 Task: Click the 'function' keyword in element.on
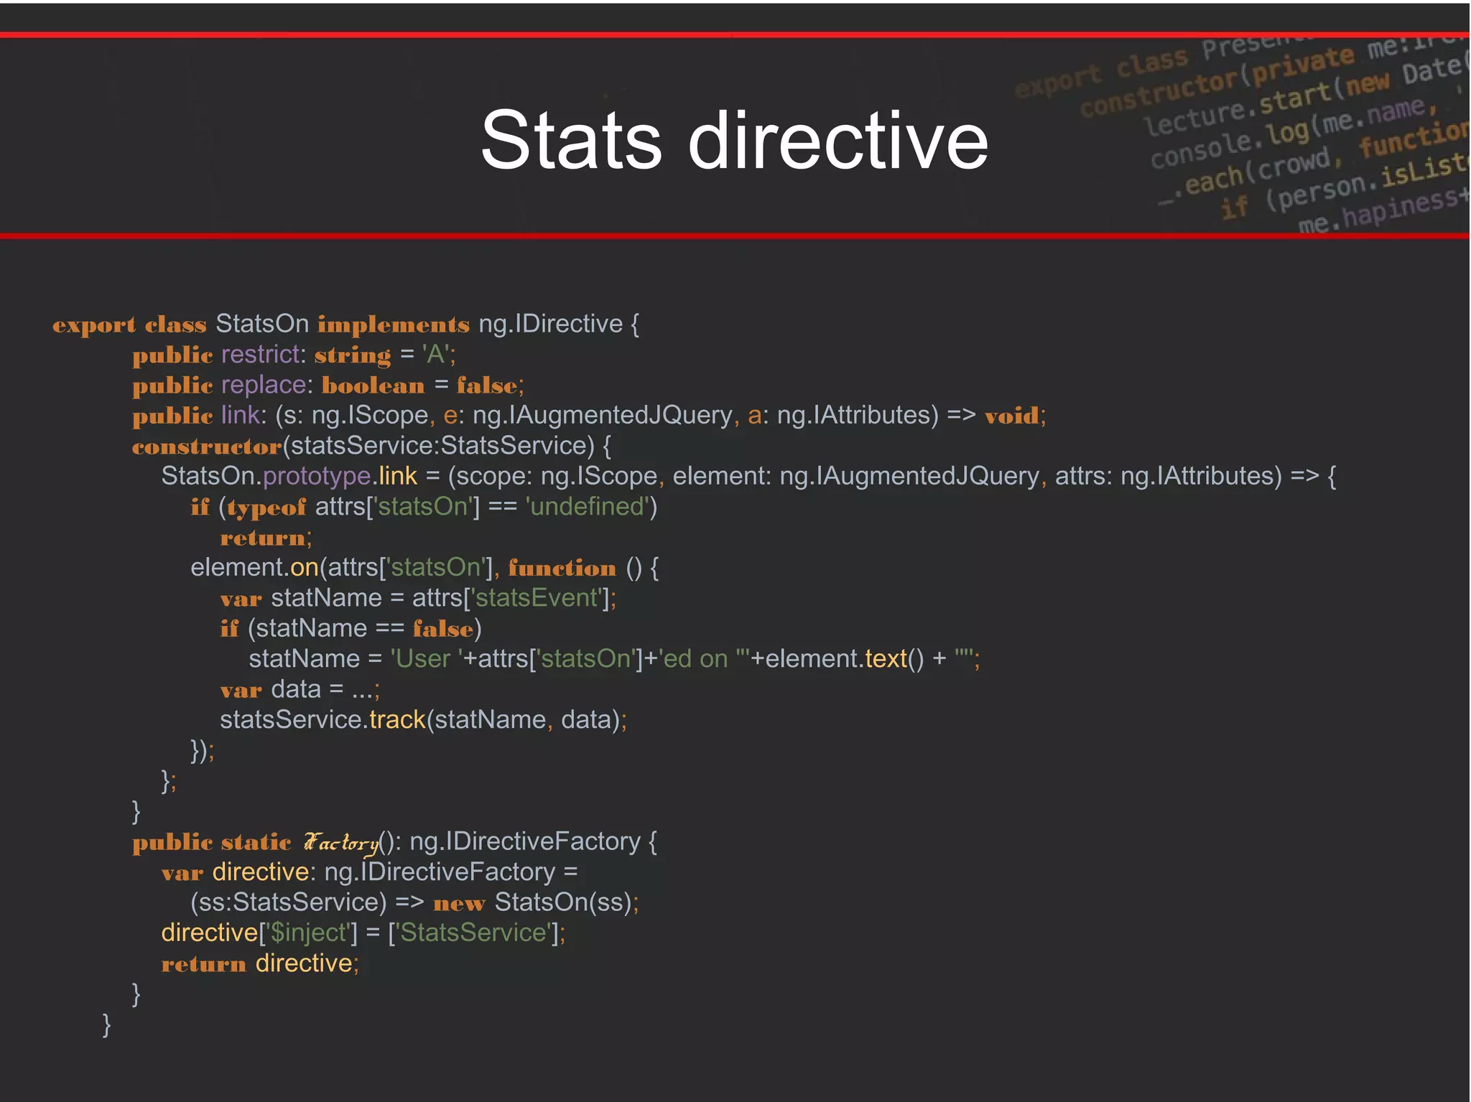pos(562,568)
